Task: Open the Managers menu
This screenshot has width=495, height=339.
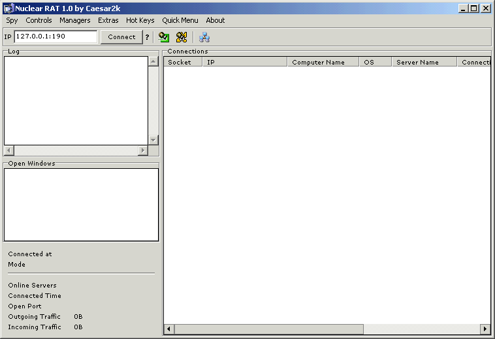Action: tap(74, 20)
